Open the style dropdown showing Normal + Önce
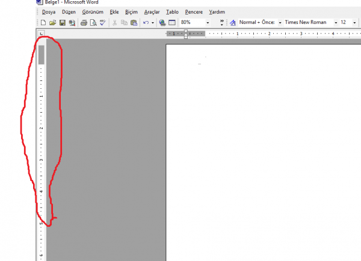 (280, 22)
